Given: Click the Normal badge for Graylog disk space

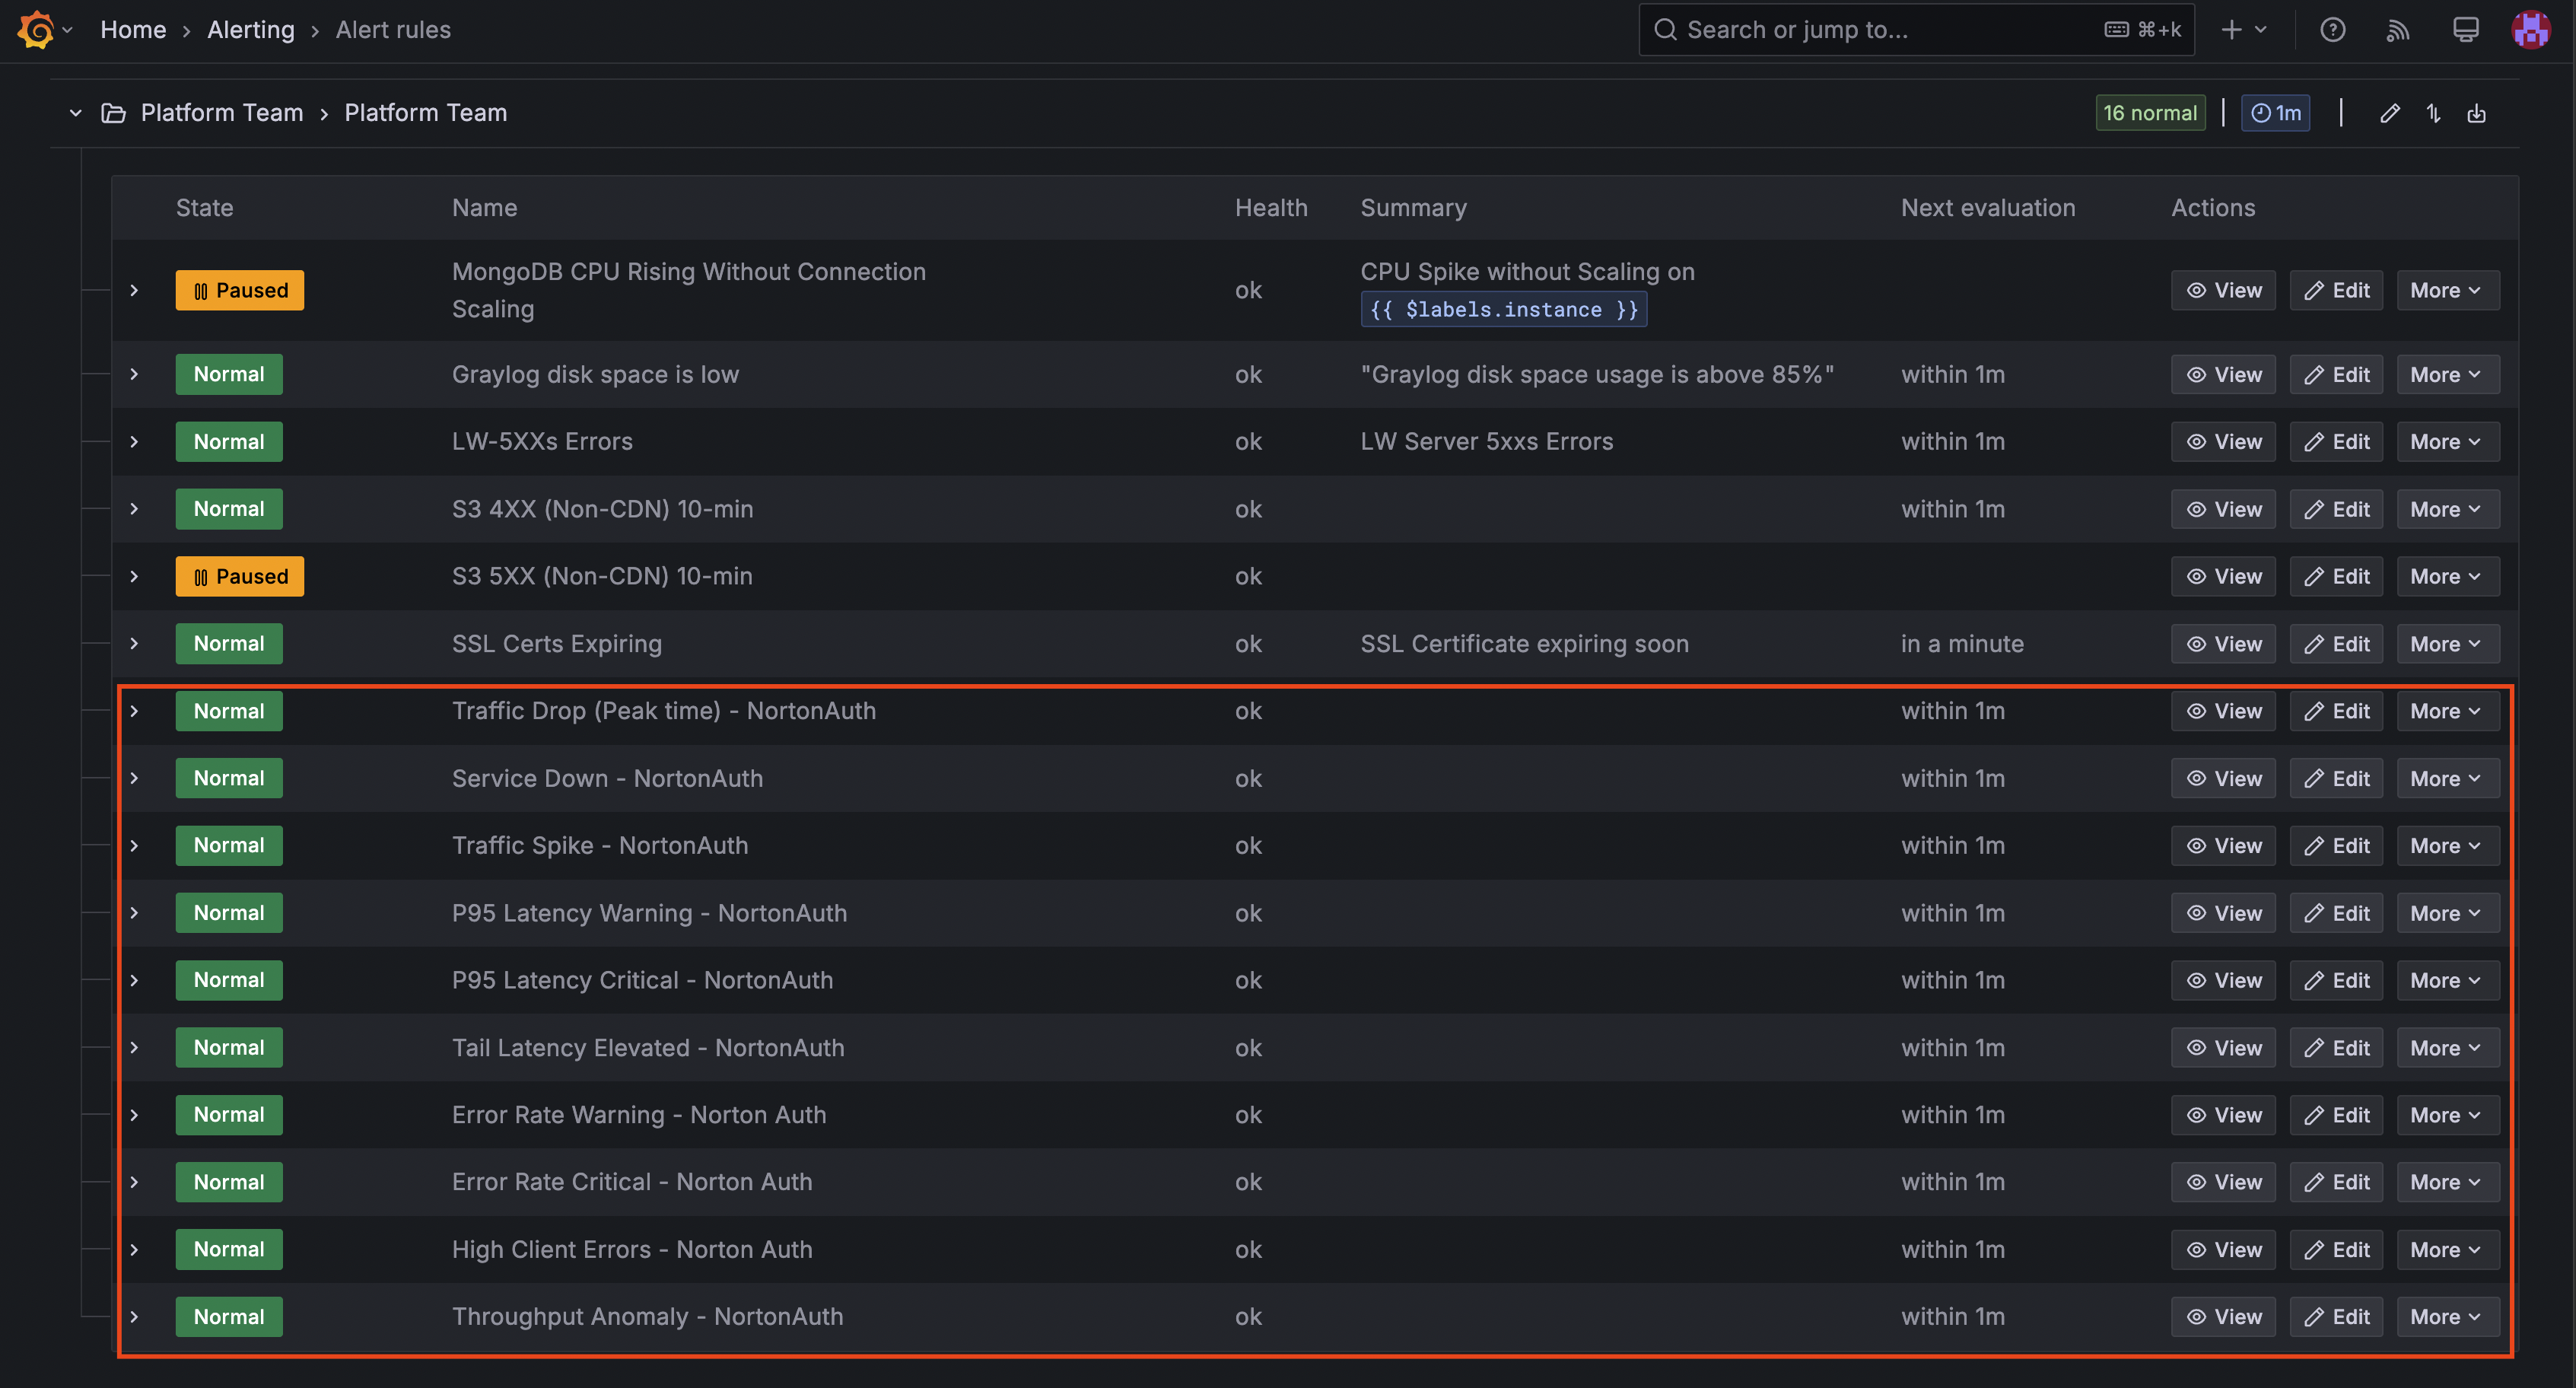Looking at the screenshot, I should pos(229,374).
